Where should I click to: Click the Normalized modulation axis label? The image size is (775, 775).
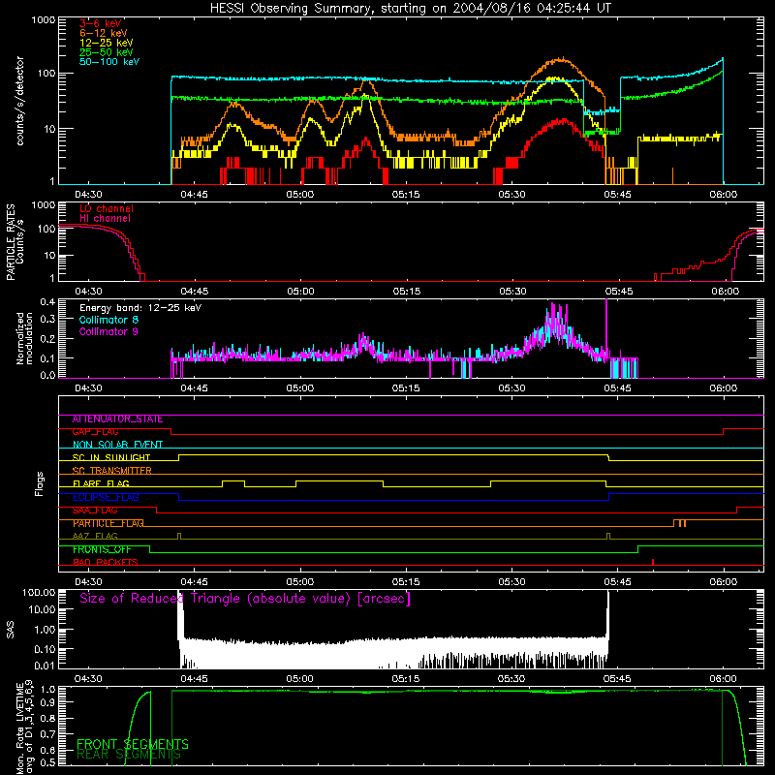25,338
